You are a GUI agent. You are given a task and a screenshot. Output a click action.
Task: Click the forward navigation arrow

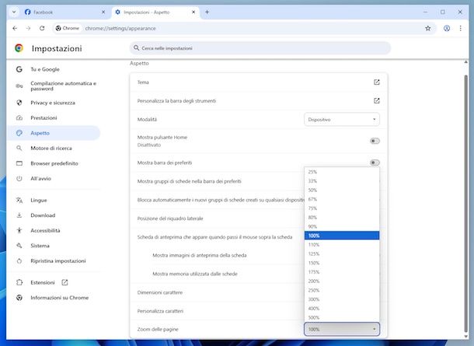click(x=28, y=28)
